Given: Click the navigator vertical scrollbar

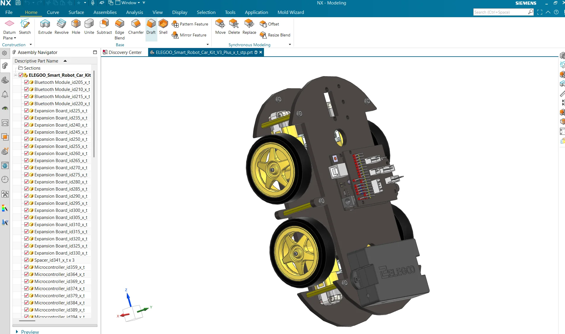Looking at the screenshot, I should click(x=94, y=114).
